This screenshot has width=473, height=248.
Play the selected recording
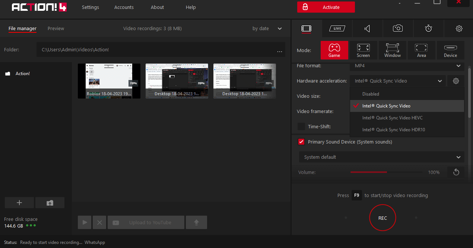point(85,222)
